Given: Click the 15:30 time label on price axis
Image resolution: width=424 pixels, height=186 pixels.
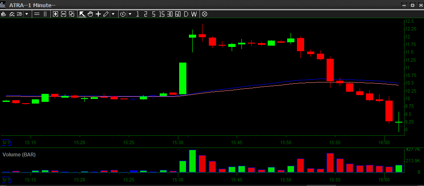Looking at the screenshot, I should (178, 142).
